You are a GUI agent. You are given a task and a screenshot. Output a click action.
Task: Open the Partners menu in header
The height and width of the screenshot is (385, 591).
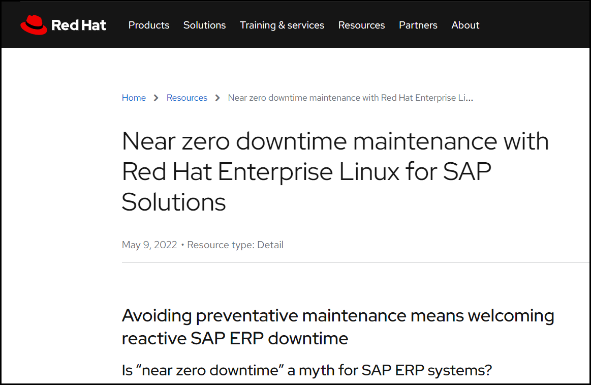click(x=418, y=25)
